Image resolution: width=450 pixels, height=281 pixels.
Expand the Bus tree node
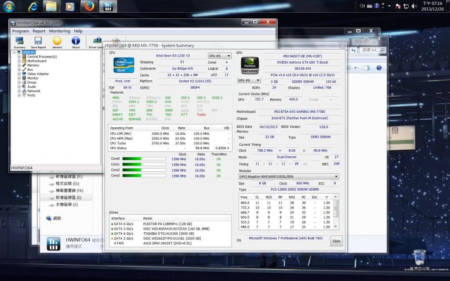19,70
